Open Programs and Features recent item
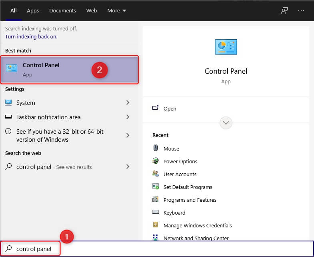This screenshot has width=314, height=257. click(x=190, y=200)
